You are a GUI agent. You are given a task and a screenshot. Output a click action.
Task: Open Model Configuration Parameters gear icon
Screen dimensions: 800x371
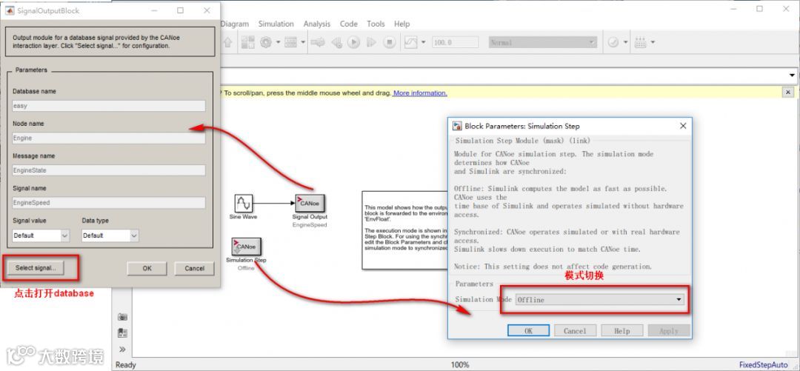pyautogui.click(x=265, y=43)
